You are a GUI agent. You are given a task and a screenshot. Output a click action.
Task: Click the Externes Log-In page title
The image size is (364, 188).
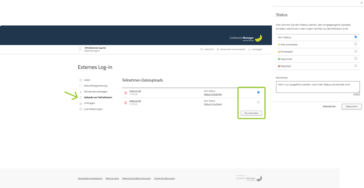pyautogui.click(x=95, y=67)
